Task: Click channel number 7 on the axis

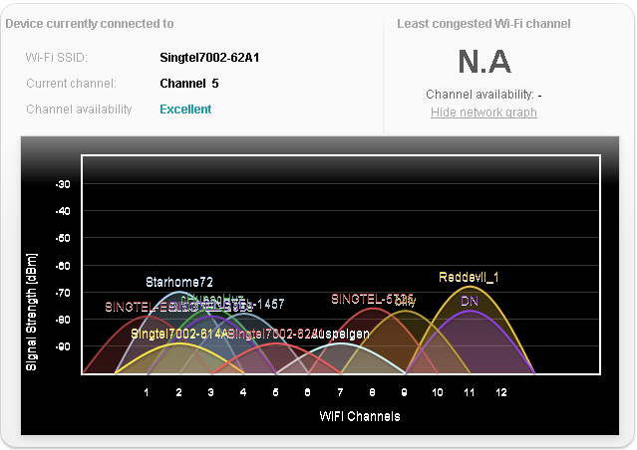Action: (340, 392)
